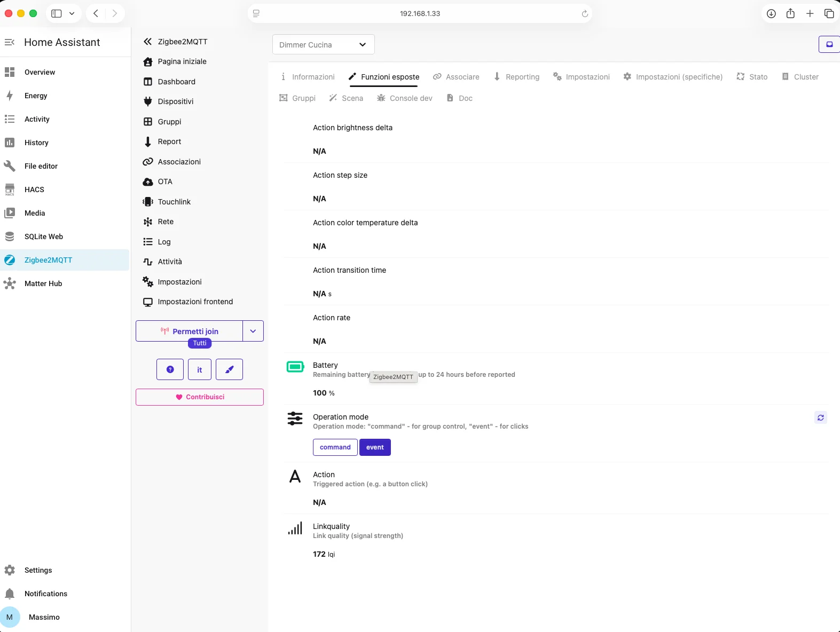
Task: Open the HACS store icon
Action: [10, 189]
